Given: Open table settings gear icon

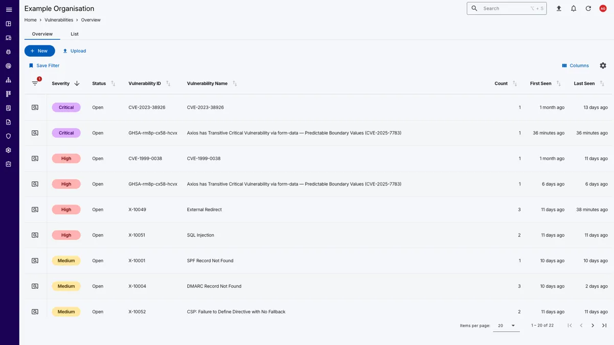Looking at the screenshot, I should 603,65.
